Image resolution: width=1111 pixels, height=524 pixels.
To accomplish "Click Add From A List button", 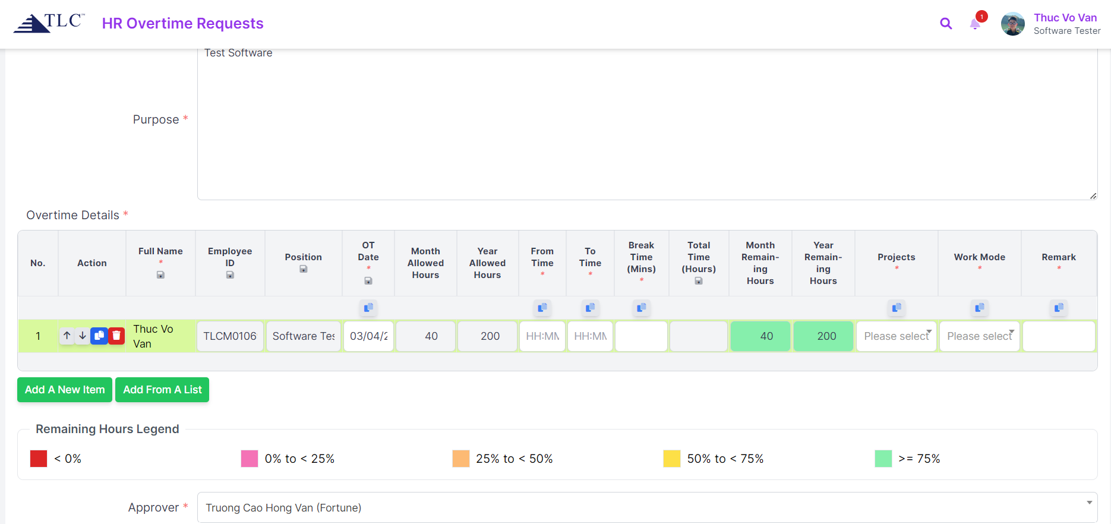I will (x=162, y=390).
